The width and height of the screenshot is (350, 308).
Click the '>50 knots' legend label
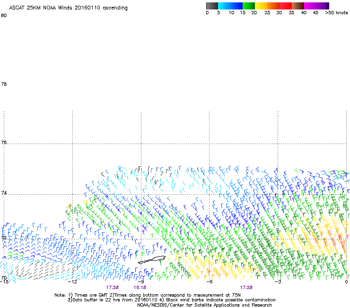pyautogui.click(x=336, y=13)
